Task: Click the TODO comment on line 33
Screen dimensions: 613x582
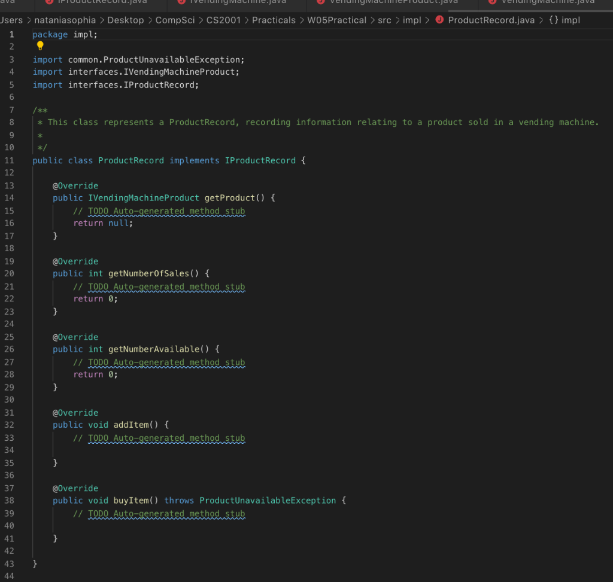Action: (159, 438)
